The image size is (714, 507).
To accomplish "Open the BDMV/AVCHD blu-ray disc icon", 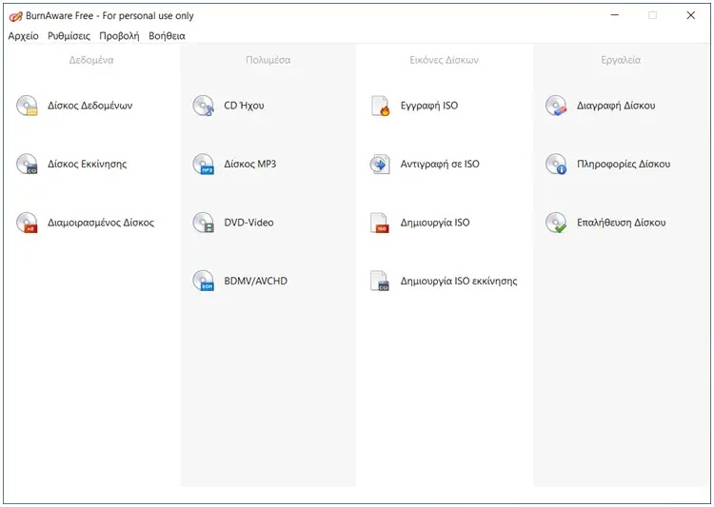I will [x=203, y=281].
